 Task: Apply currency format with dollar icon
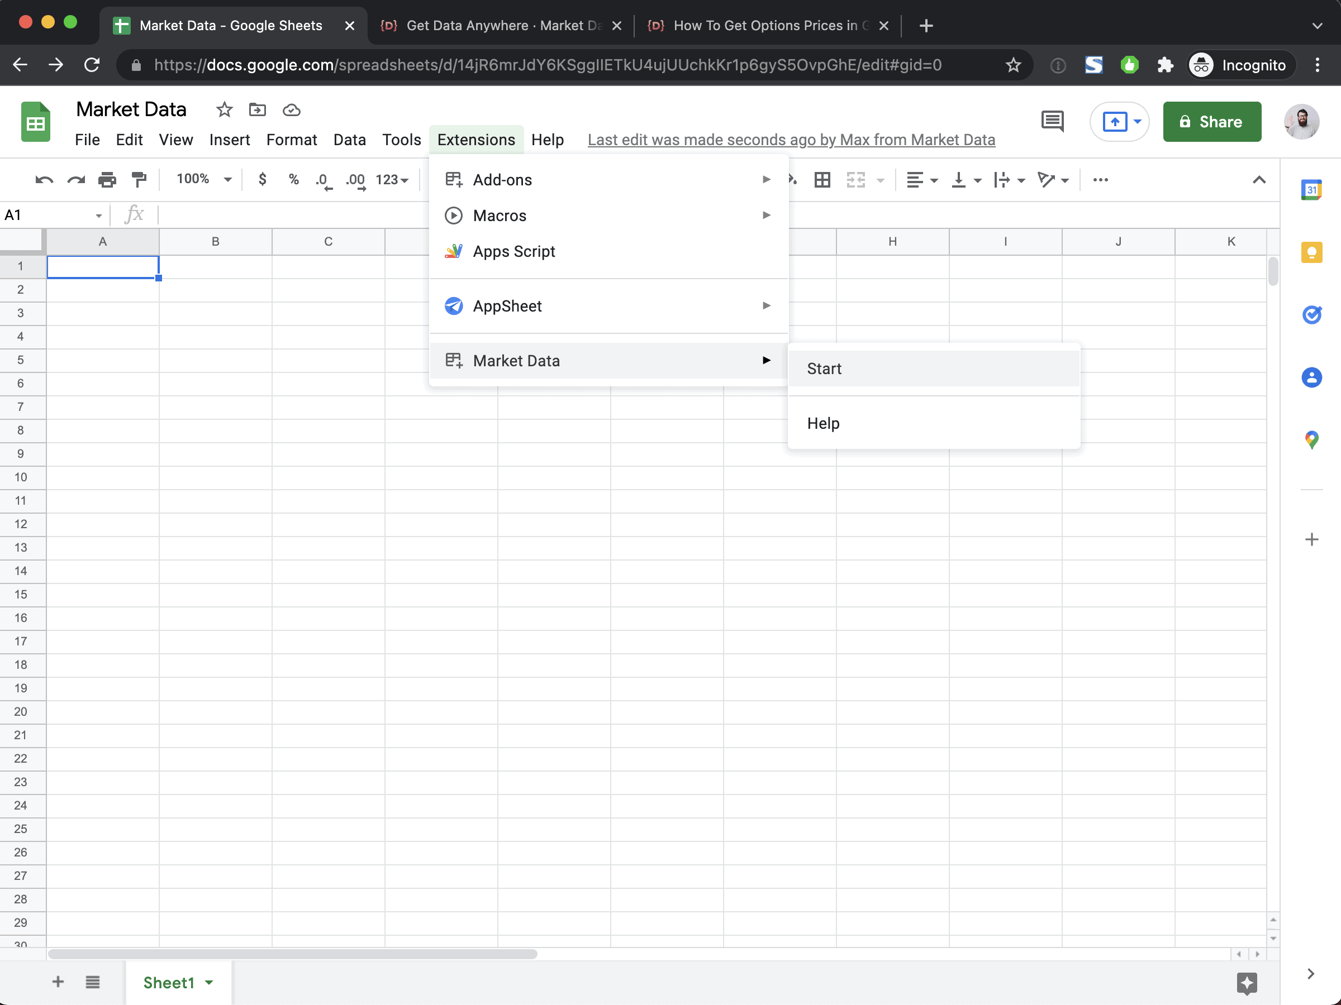pos(263,179)
